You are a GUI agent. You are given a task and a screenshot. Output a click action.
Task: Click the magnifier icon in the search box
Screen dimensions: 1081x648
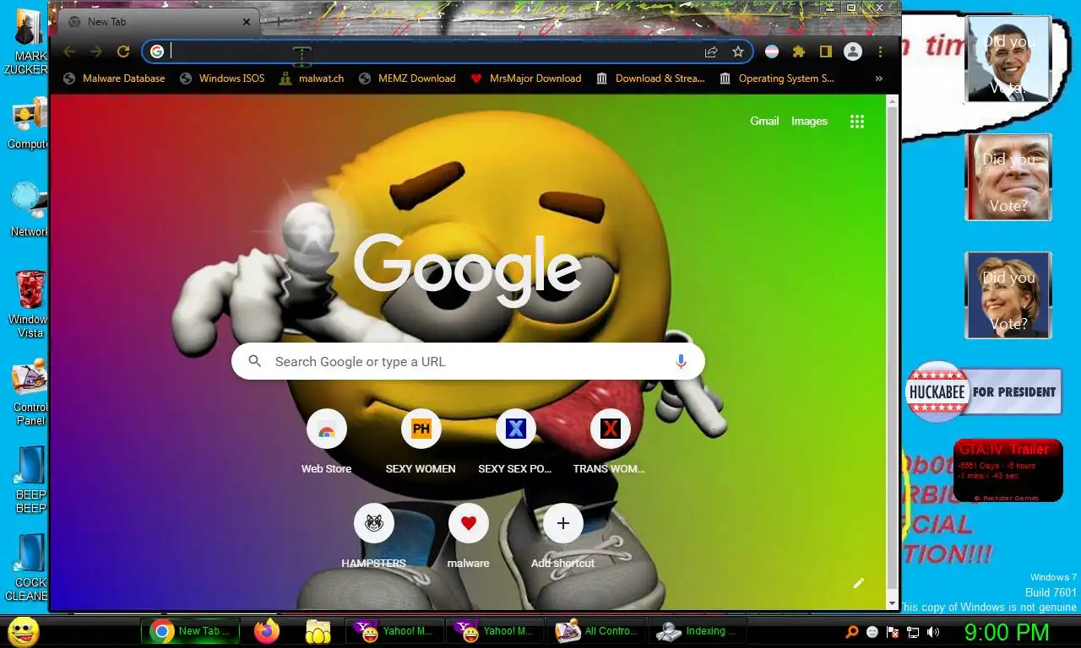pyautogui.click(x=254, y=361)
